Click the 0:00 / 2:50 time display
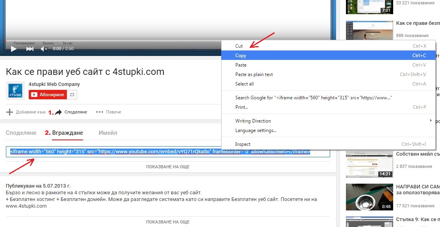The width and height of the screenshot is (440, 227). (63, 48)
